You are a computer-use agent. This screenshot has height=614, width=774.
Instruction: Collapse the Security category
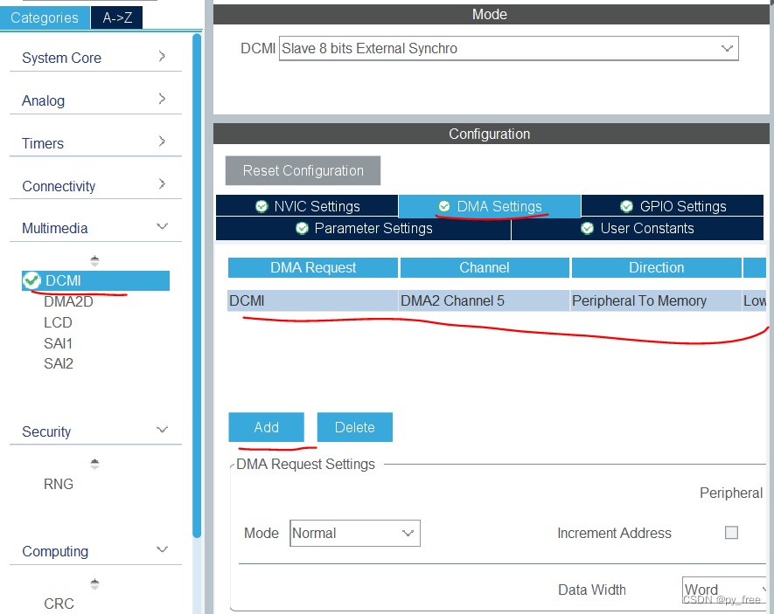(162, 429)
